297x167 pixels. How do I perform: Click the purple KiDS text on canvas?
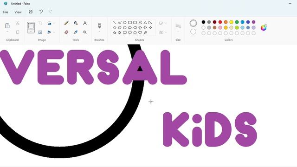[x=210, y=129]
